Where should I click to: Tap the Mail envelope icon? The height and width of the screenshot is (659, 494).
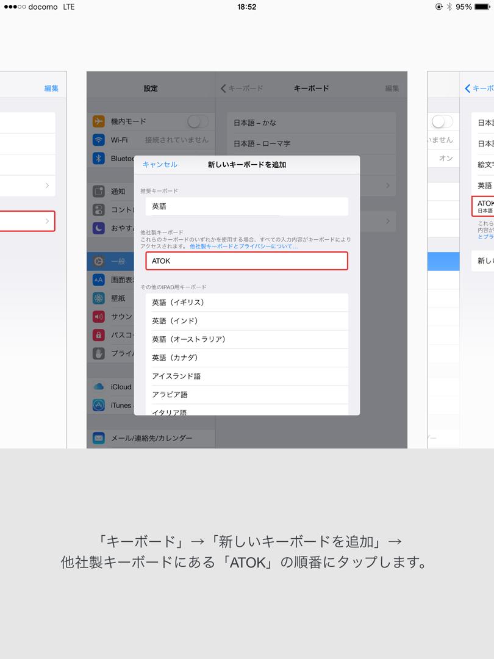(98, 438)
